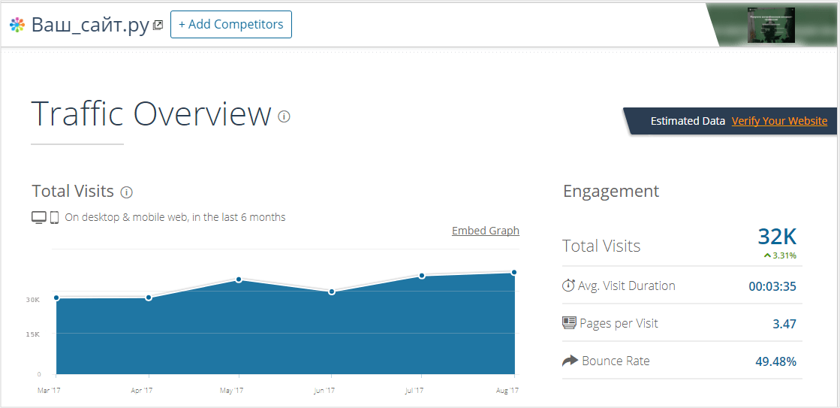
Task: Click the Bounce Rate arrow icon
Action: coord(570,361)
